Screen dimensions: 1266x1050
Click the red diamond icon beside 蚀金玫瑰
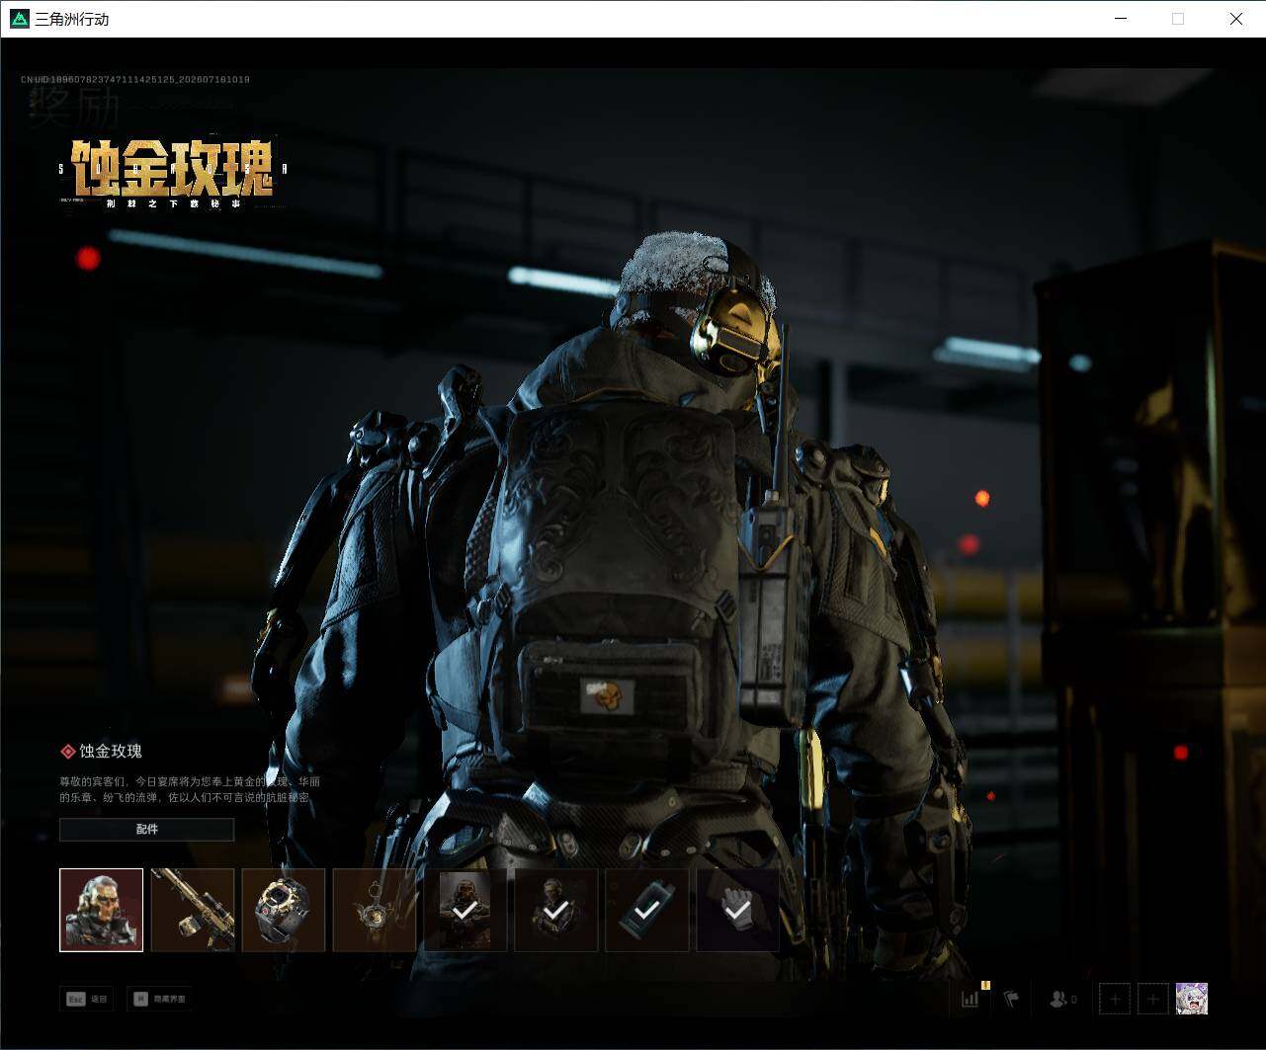(x=68, y=752)
